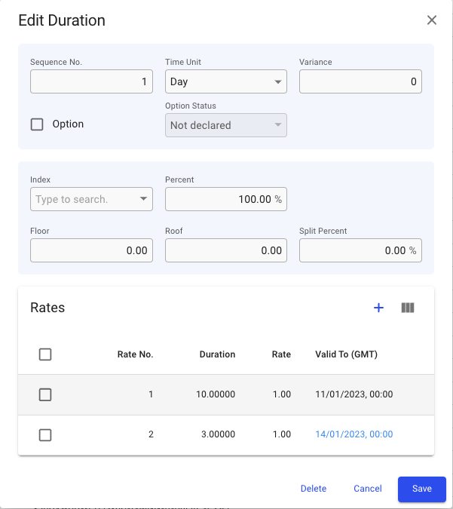Close the Edit Duration dialog
453x509 pixels.
coord(432,20)
